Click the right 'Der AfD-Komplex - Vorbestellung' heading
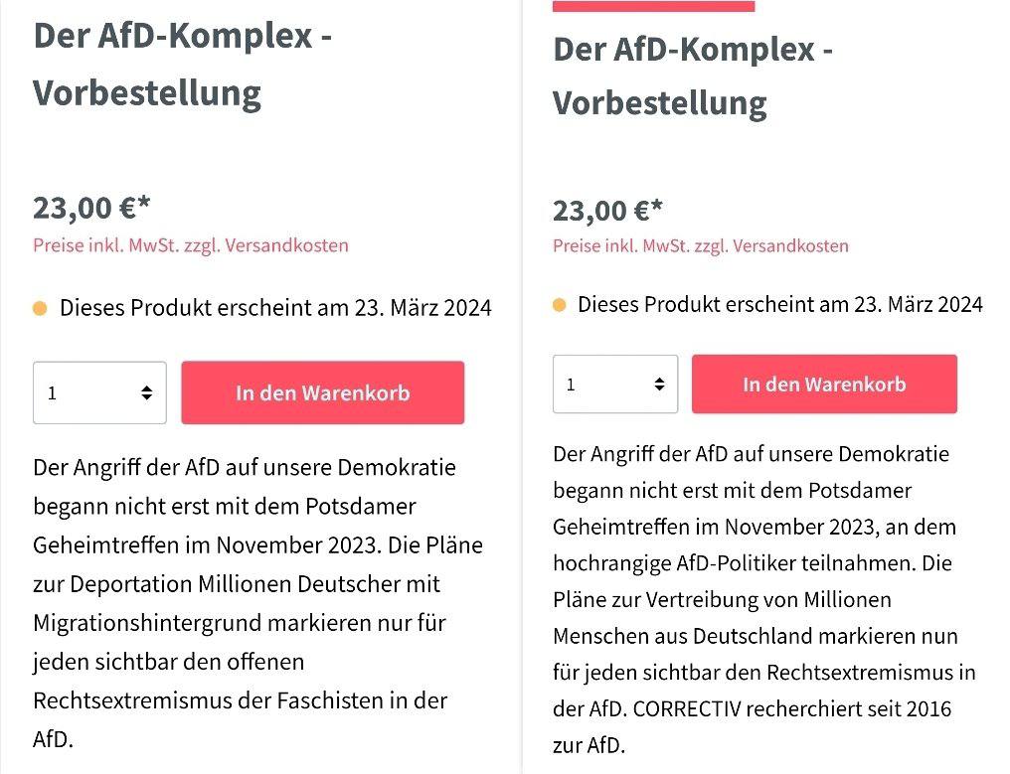This screenshot has width=1010, height=774. point(693,76)
